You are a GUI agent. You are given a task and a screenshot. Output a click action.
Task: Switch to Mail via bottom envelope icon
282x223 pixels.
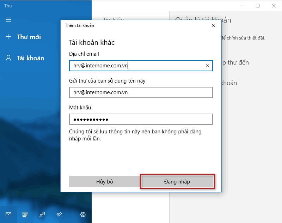click(8, 214)
